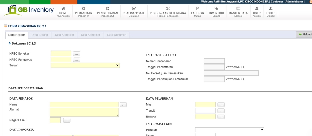Click the Selesai button
Image resolution: width=312 pixels, height=136 pixels.
304,34
